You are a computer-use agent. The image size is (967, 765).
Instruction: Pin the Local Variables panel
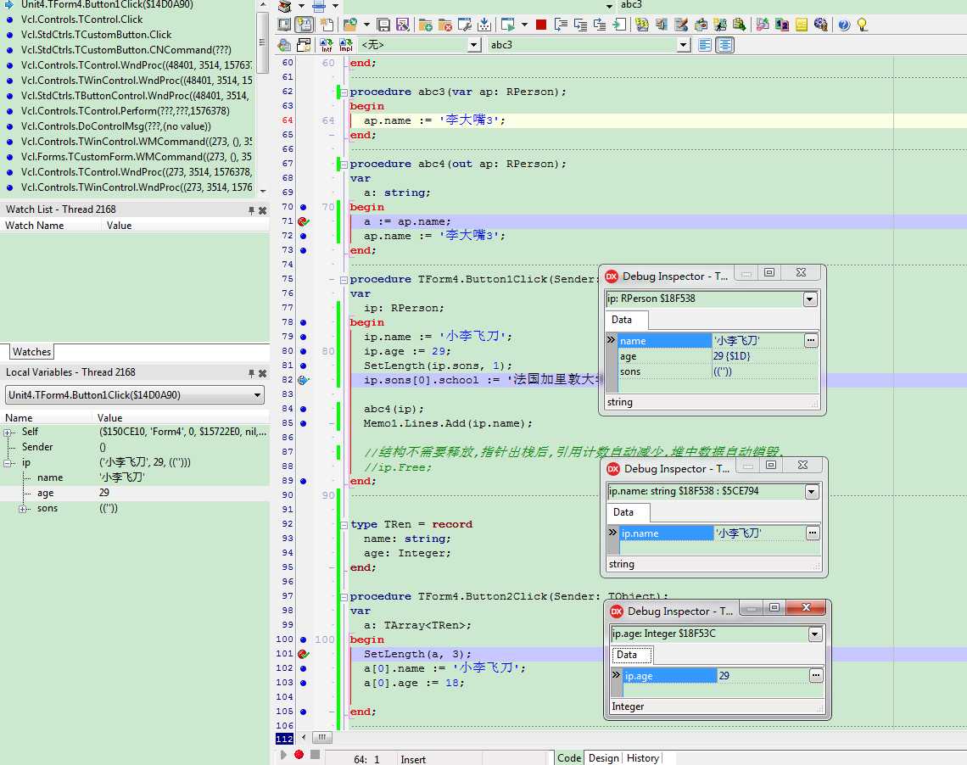pos(251,373)
